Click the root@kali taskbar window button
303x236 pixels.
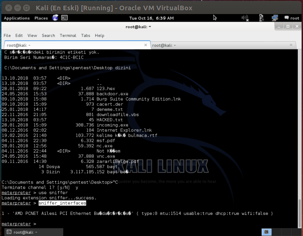pyautogui.click(x=34, y=232)
